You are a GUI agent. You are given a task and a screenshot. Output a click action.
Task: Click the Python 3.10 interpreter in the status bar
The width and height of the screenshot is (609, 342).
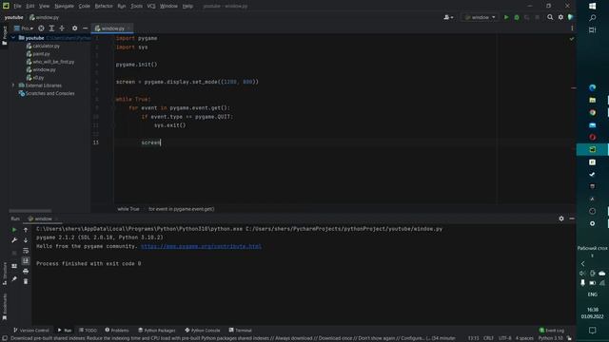(x=550, y=338)
